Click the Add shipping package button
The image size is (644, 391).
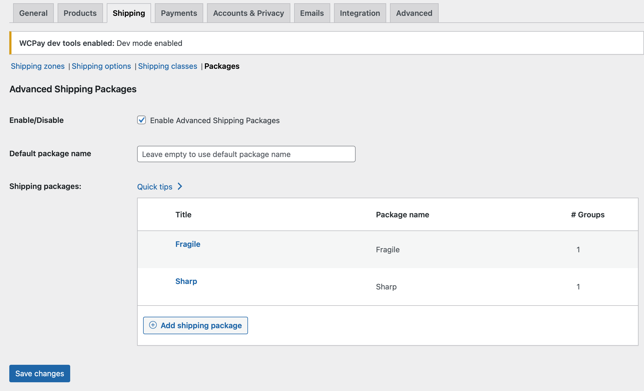coord(196,325)
